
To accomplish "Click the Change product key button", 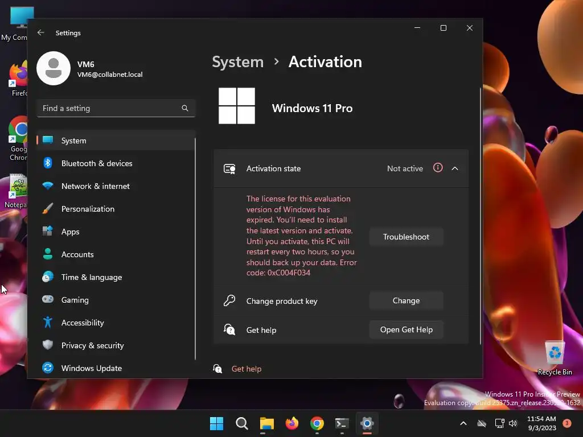I will click(406, 300).
